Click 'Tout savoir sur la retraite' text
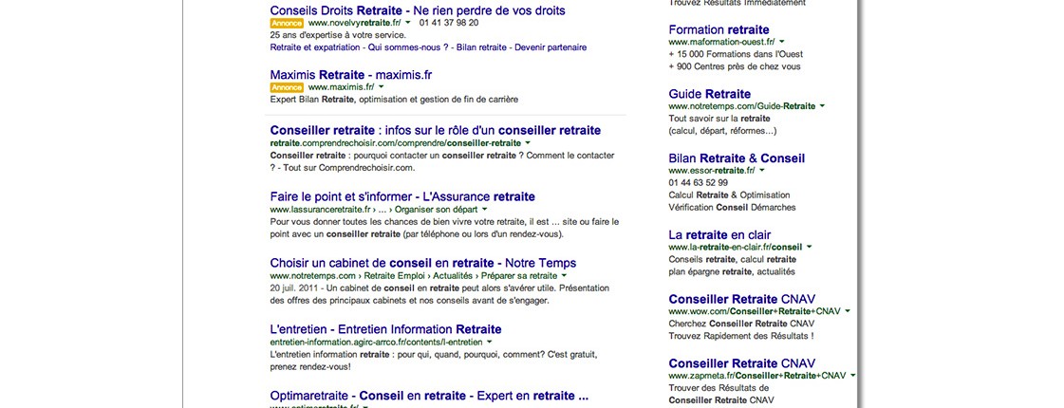 [719, 118]
